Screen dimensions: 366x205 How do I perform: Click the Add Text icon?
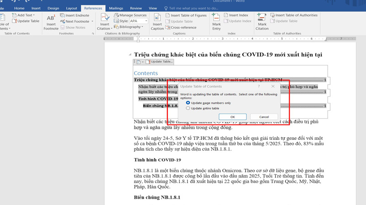point(14,15)
